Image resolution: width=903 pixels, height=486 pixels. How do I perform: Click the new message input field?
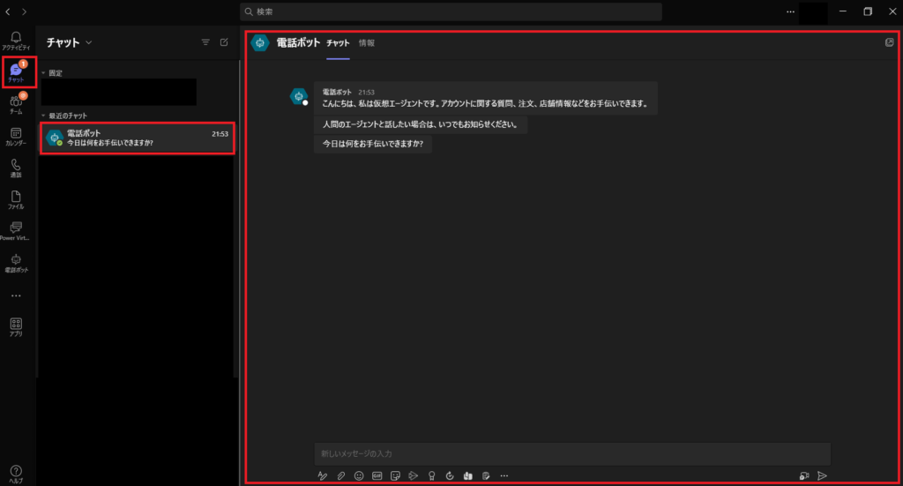[x=572, y=453]
